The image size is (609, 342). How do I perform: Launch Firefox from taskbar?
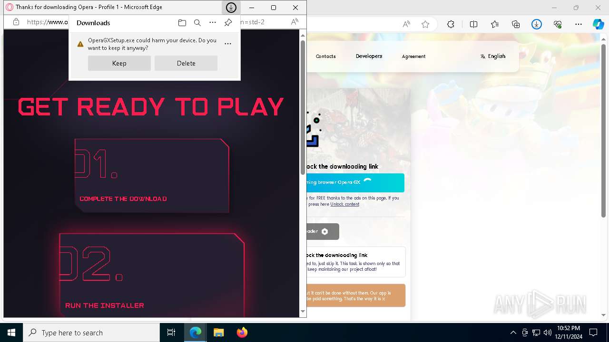[242, 332]
